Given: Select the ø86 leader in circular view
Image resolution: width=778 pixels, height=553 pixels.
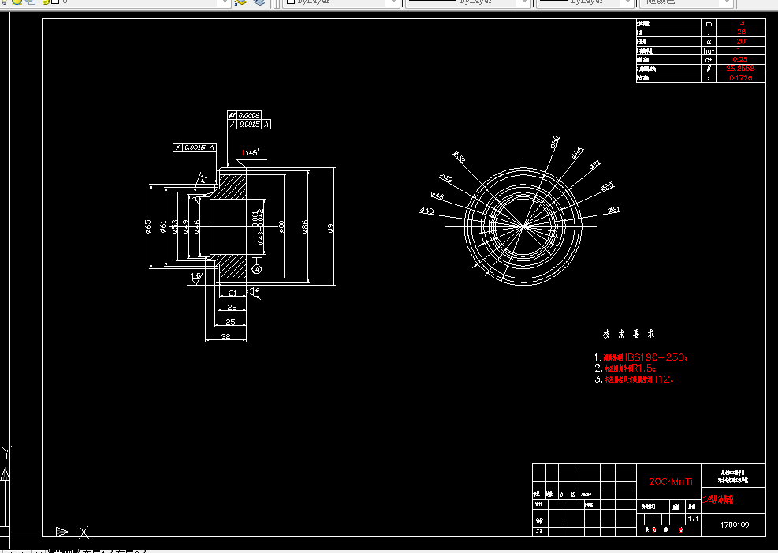Looking at the screenshot, I should pyautogui.click(x=577, y=152).
